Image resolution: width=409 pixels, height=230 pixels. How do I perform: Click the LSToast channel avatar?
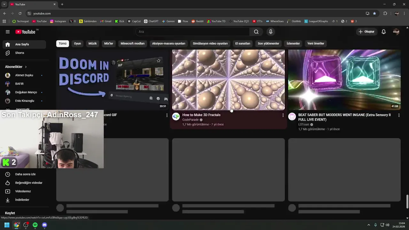292,117
